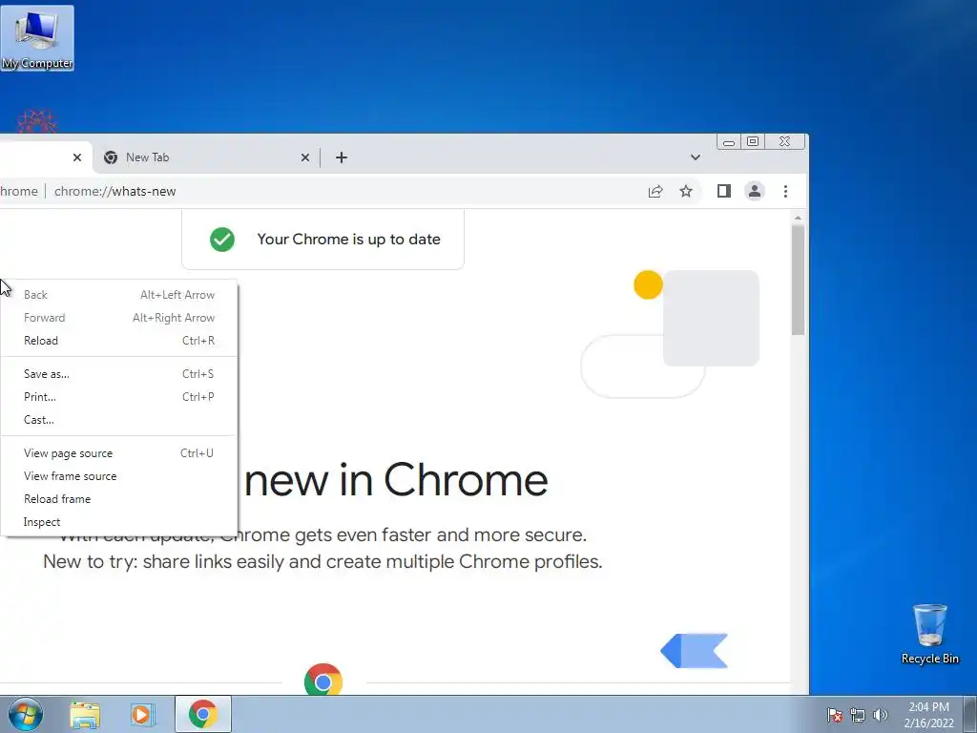The height and width of the screenshot is (733, 977).
Task: Open the network tray icon
Action: coord(858,715)
